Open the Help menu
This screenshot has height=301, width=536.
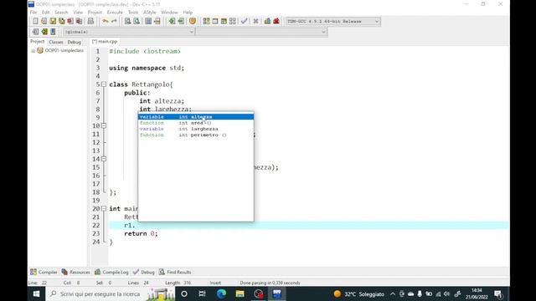[188, 13]
